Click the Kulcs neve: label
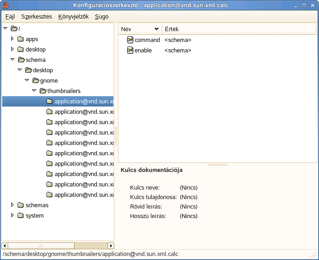 point(145,187)
